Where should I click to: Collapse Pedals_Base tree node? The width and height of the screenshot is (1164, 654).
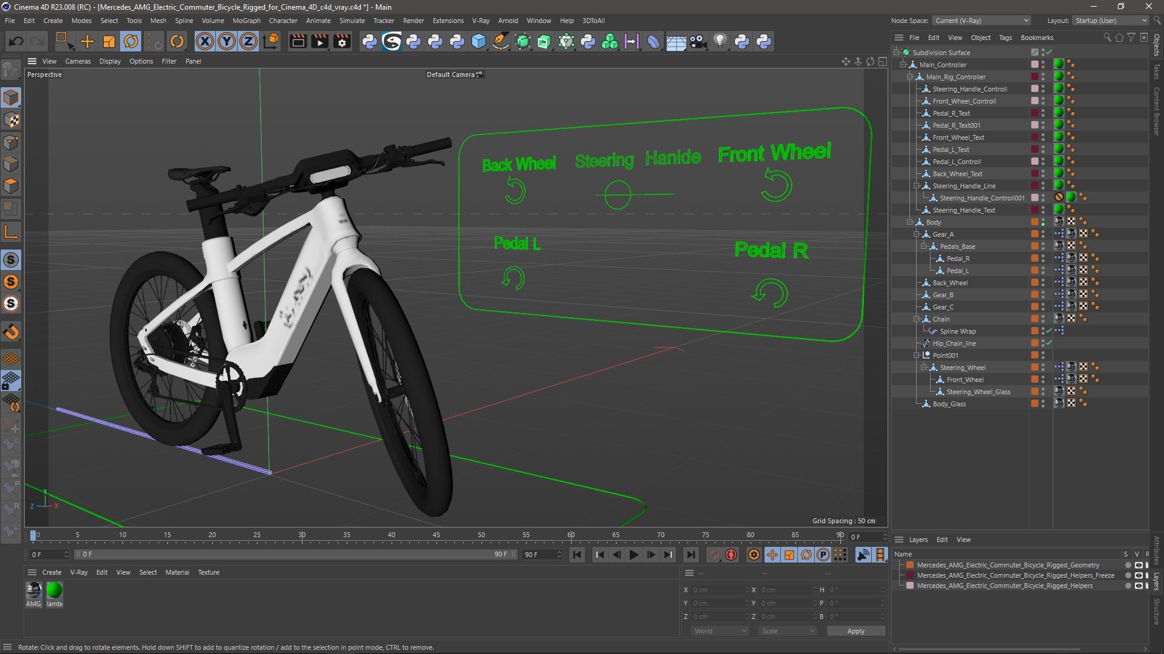924,246
